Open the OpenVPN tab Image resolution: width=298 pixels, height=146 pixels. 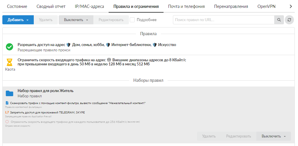point(266,6)
